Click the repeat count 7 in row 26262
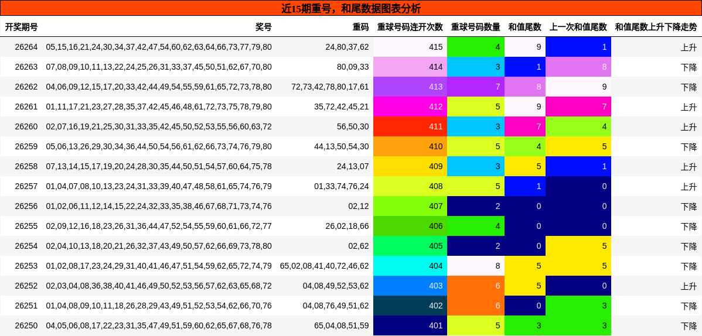Viewport: 702px width, 336px height. click(476, 87)
